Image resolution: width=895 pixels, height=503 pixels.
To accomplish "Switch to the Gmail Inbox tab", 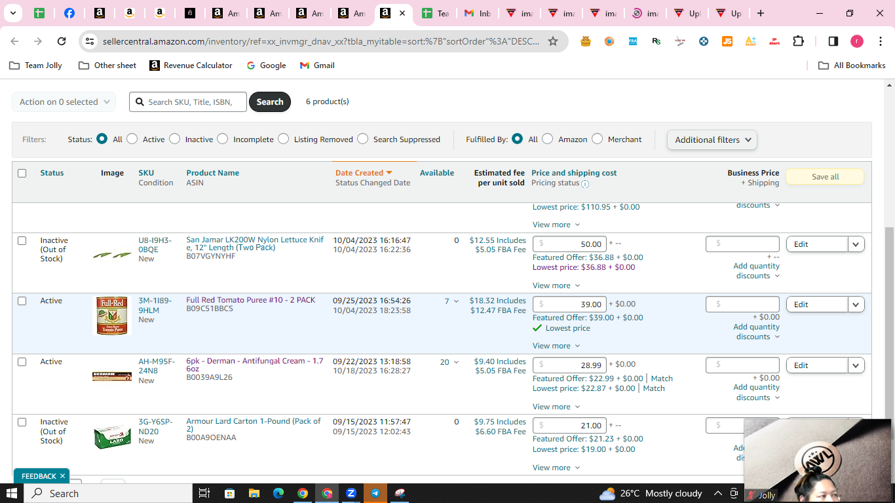I will [478, 13].
